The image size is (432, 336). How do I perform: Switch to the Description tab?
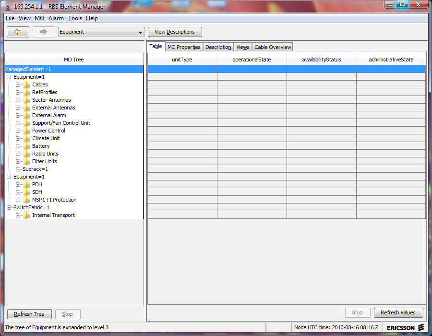218,47
